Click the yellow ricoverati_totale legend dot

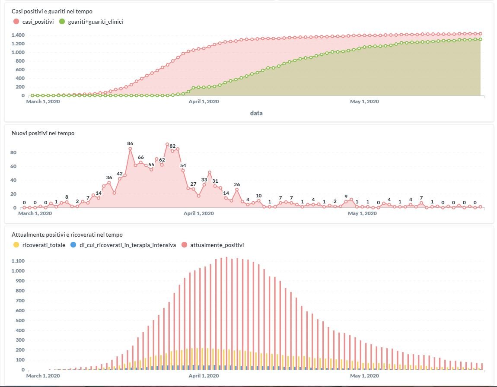click(x=16, y=245)
